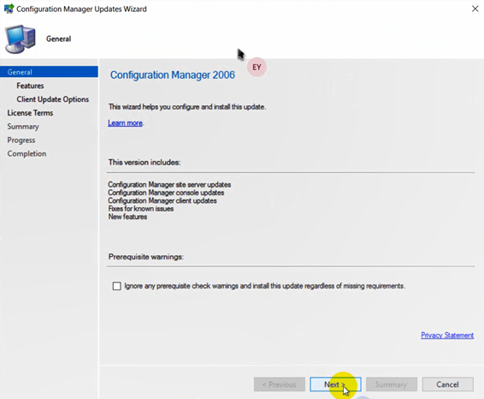The image size is (484, 399).
Task: Click the Configuration Manager title bar icon
Action: 9,9
